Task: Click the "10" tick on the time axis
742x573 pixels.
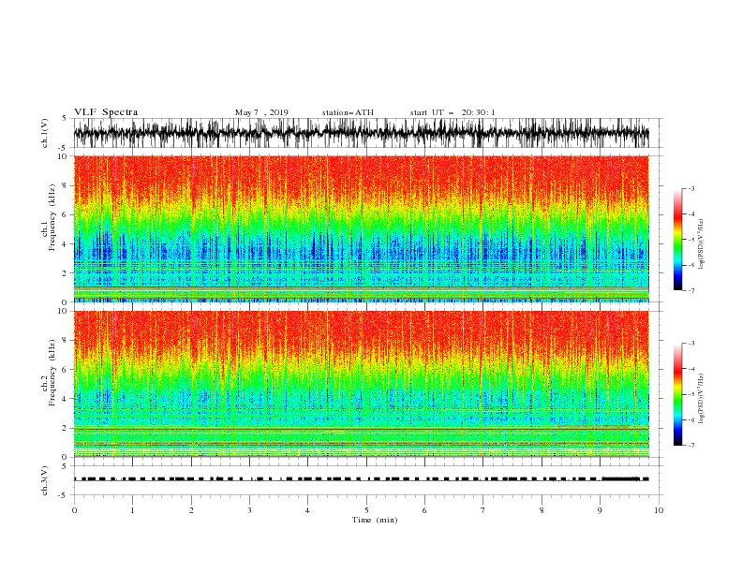Action: [659, 510]
